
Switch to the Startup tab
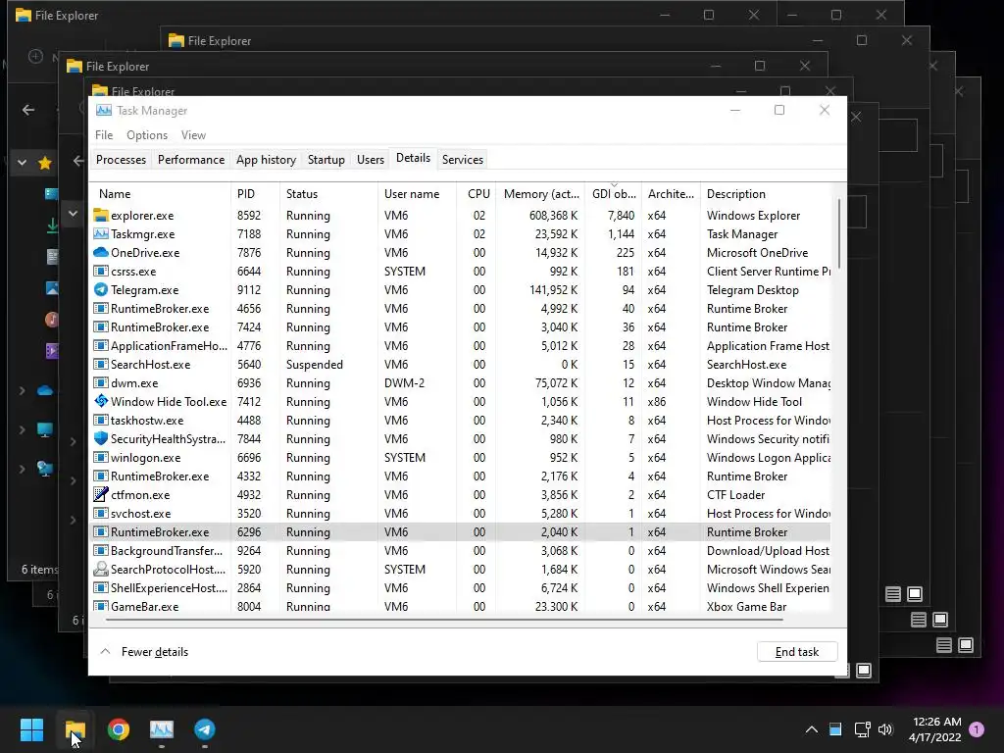coord(326,160)
